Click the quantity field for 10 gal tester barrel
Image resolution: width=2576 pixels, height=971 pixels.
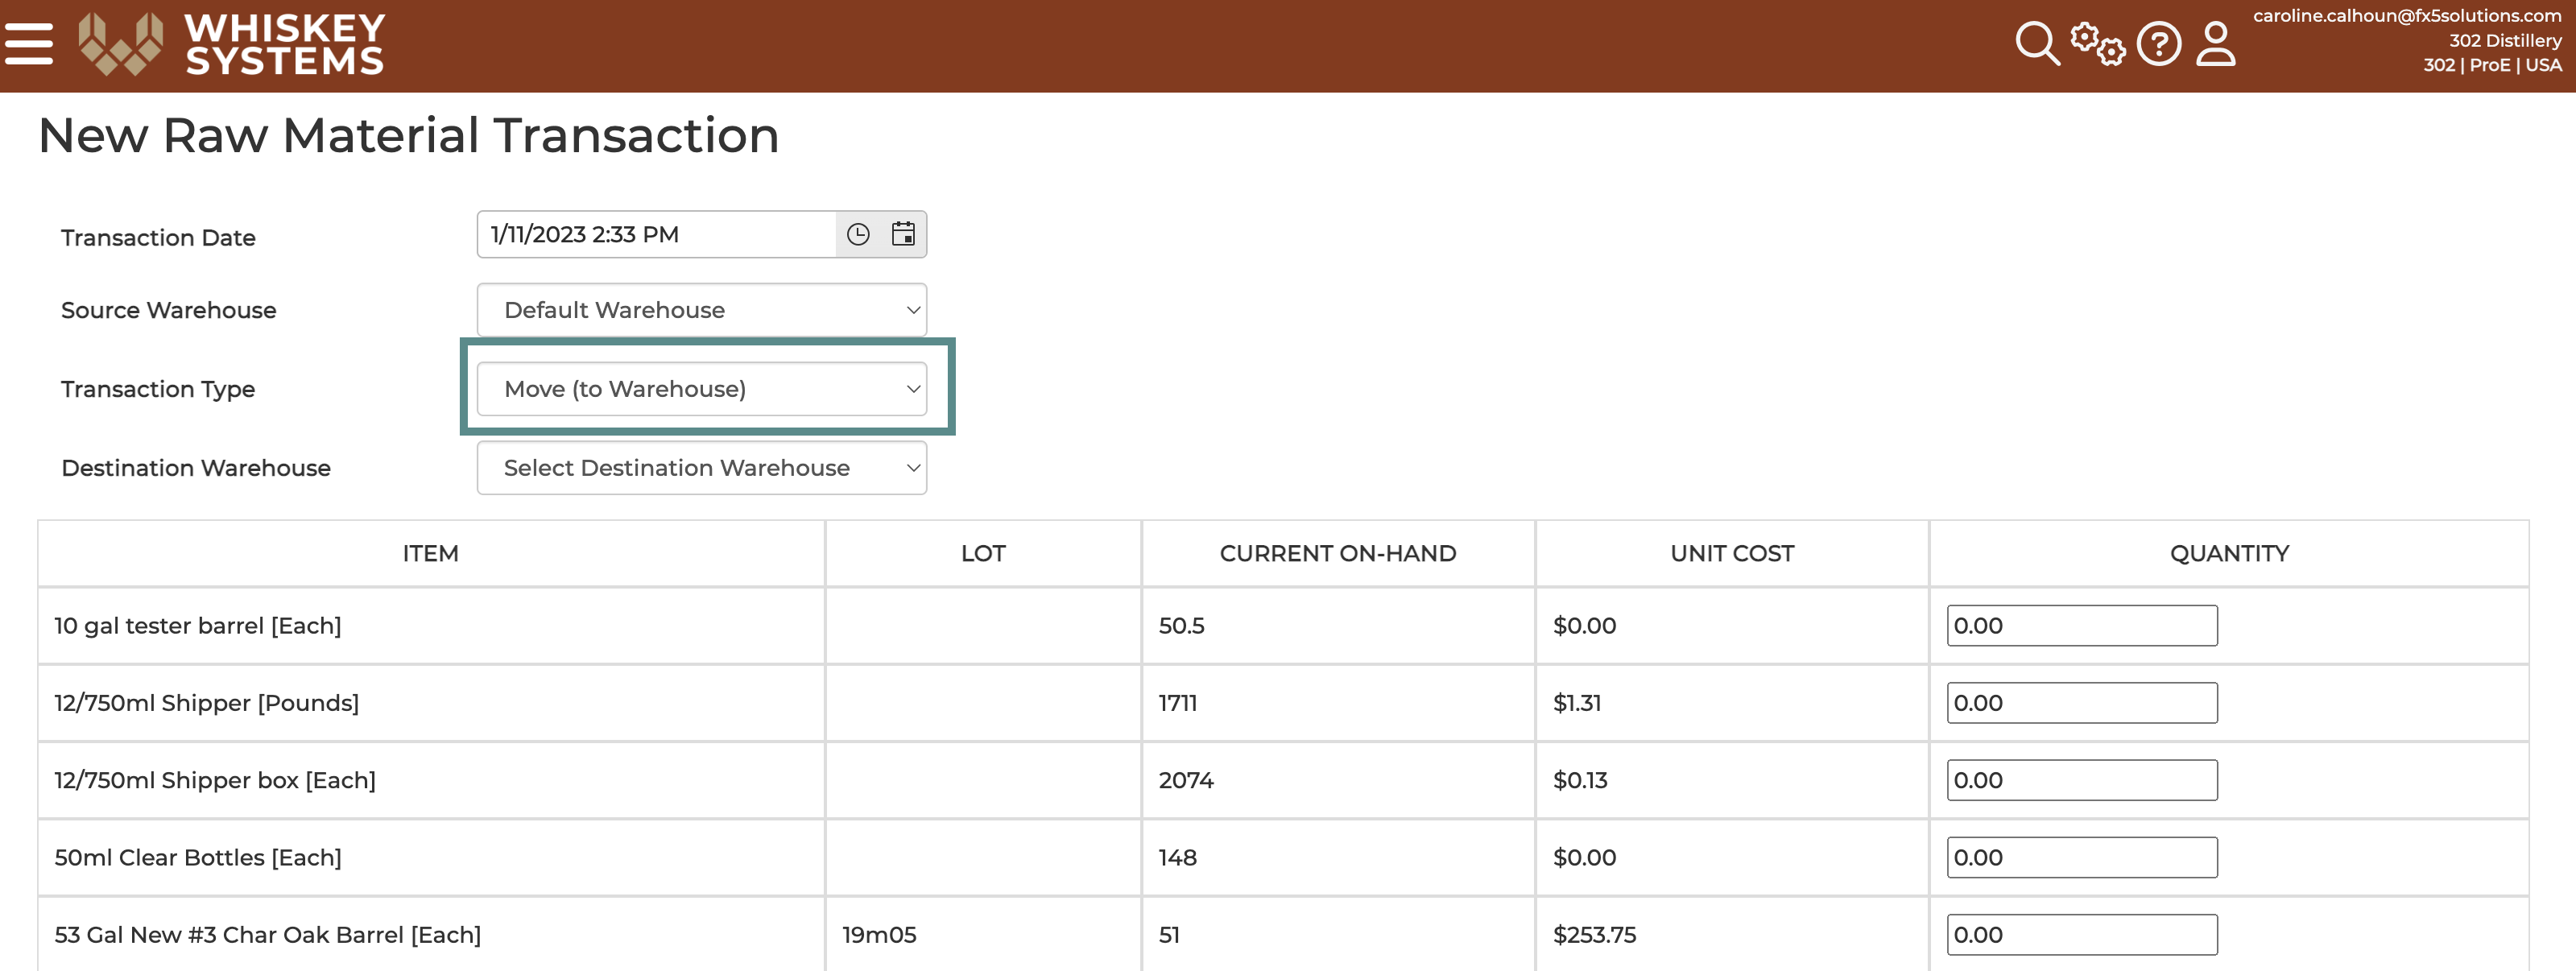[x=2082, y=625]
